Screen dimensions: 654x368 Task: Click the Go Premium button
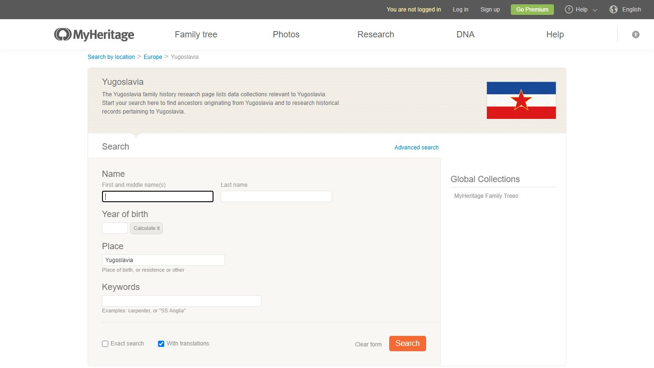point(532,10)
